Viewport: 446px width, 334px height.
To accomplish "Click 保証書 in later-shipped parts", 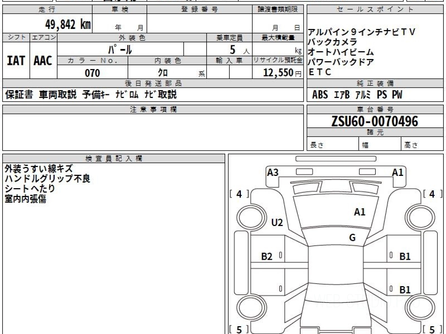I will click(x=19, y=95).
